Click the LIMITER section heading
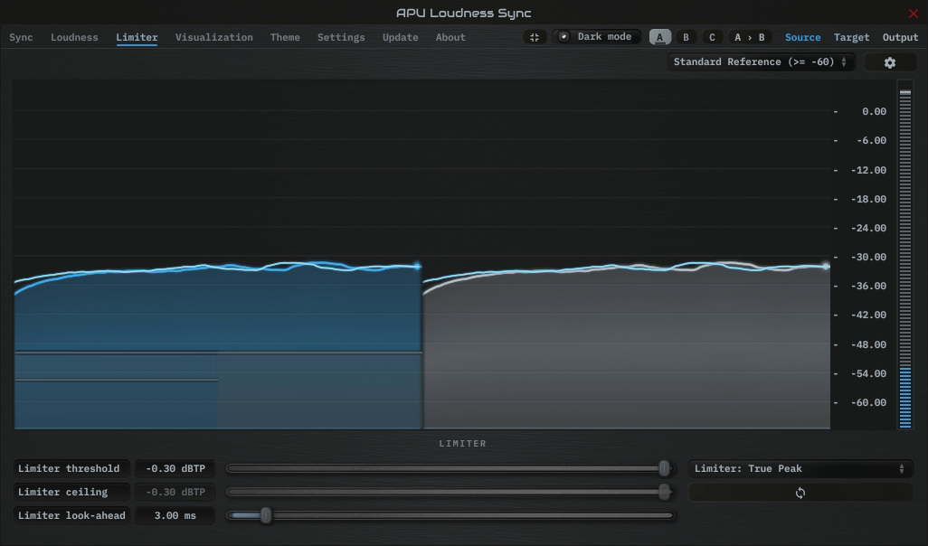Image resolution: width=928 pixels, height=546 pixels. 463,444
